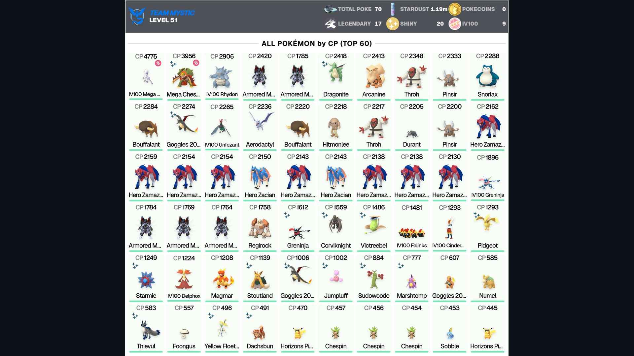
Task: Click the 'TEAM MYSTIC' title text
Action: pyautogui.click(x=172, y=13)
